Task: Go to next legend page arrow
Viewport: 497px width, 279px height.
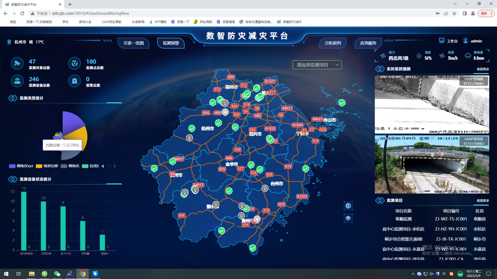Action: pyautogui.click(x=115, y=166)
